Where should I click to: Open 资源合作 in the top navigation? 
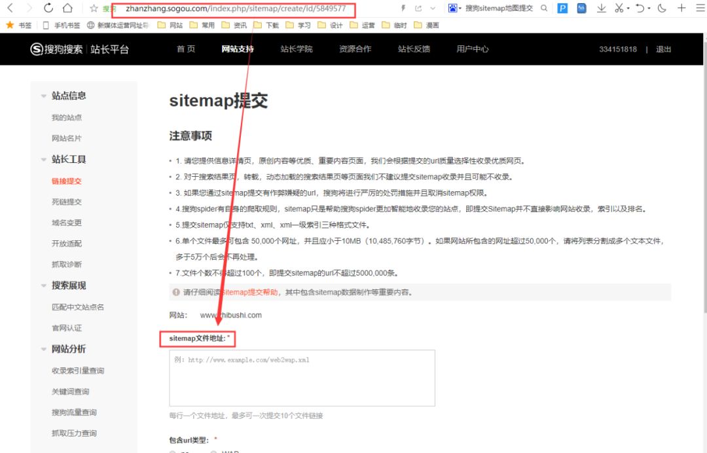coord(355,49)
